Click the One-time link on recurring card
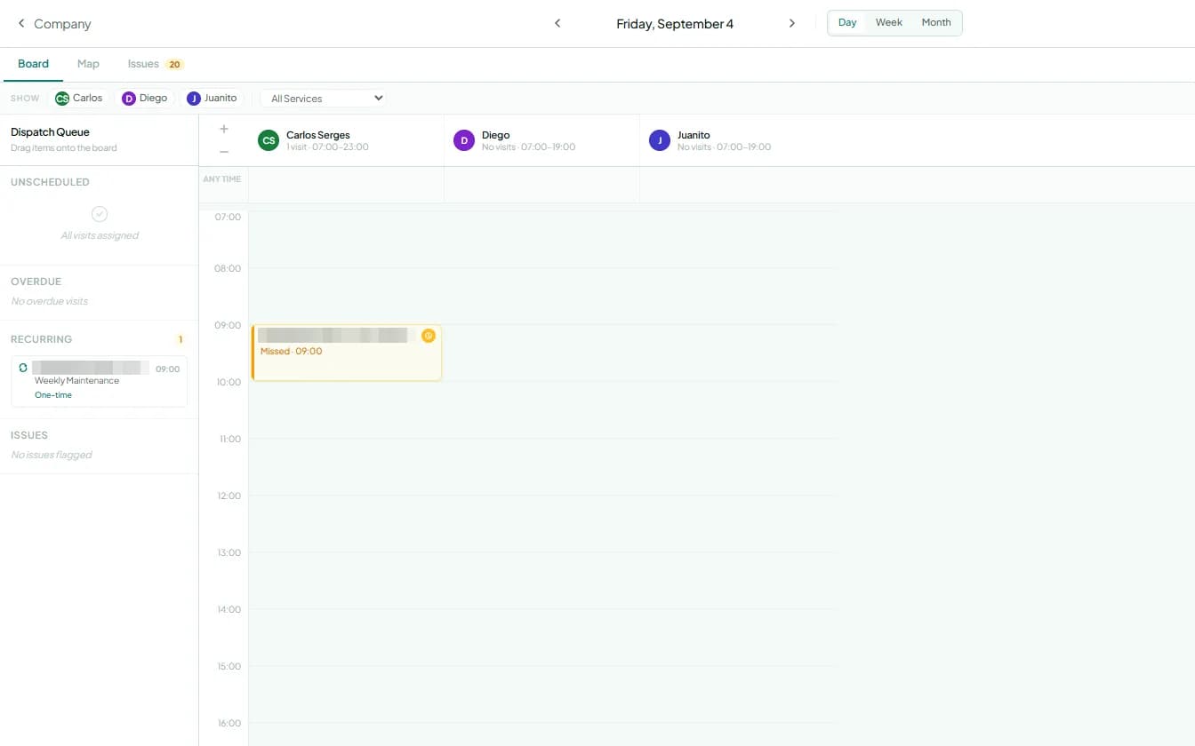 [53, 395]
